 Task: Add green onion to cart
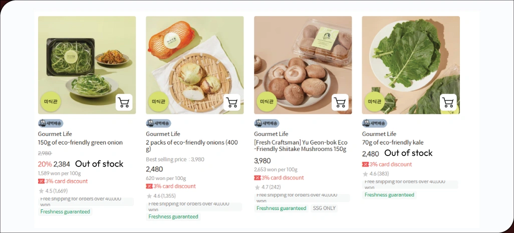click(124, 102)
